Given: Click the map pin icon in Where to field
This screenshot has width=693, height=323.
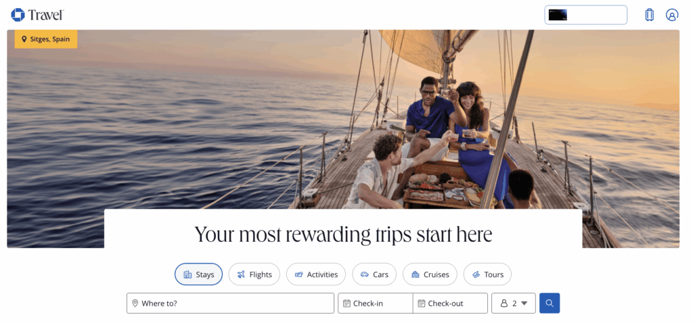Looking at the screenshot, I should (135, 303).
